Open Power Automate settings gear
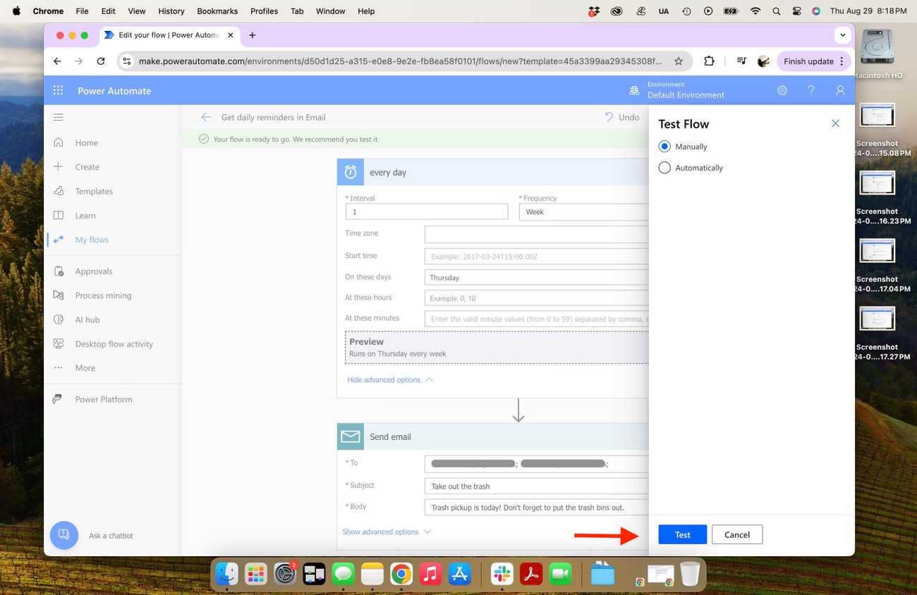917x595 pixels. pyautogui.click(x=782, y=90)
